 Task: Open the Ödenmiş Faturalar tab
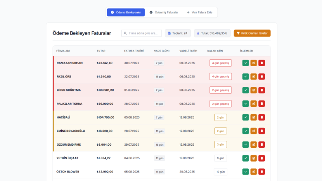164,12
